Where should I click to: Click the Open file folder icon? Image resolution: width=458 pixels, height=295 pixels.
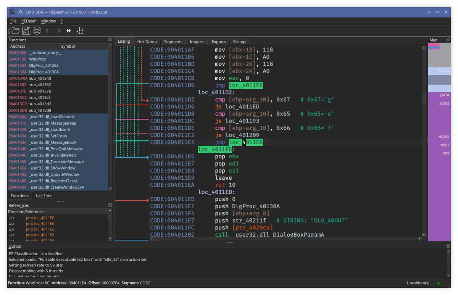point(15,31)
